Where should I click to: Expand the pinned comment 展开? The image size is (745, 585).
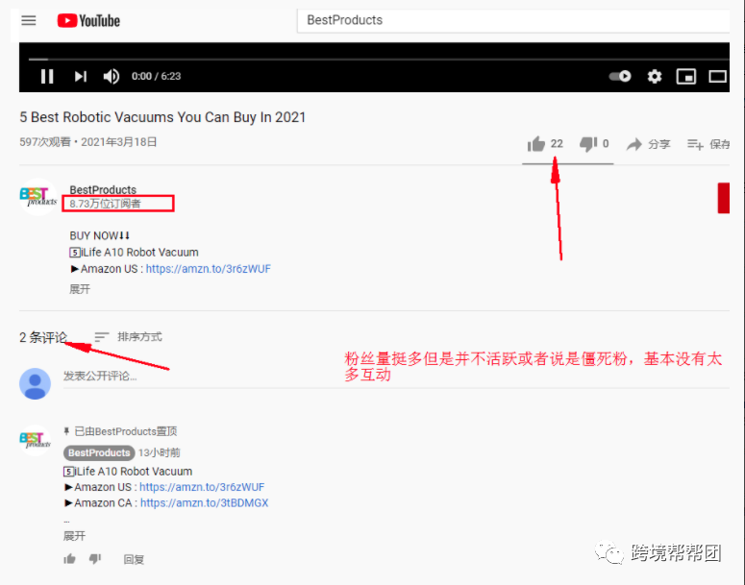[74, 536]
